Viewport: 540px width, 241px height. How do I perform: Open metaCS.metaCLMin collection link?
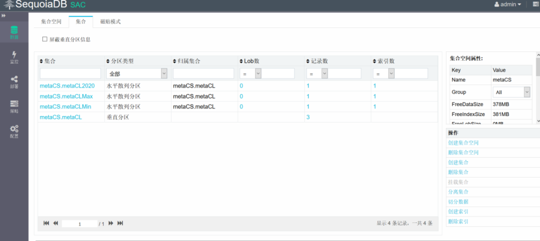[x=65, y=106]
